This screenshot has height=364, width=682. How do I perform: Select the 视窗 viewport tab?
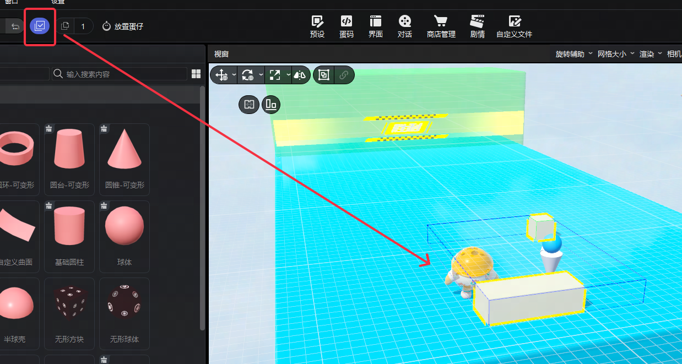[221, 54]
